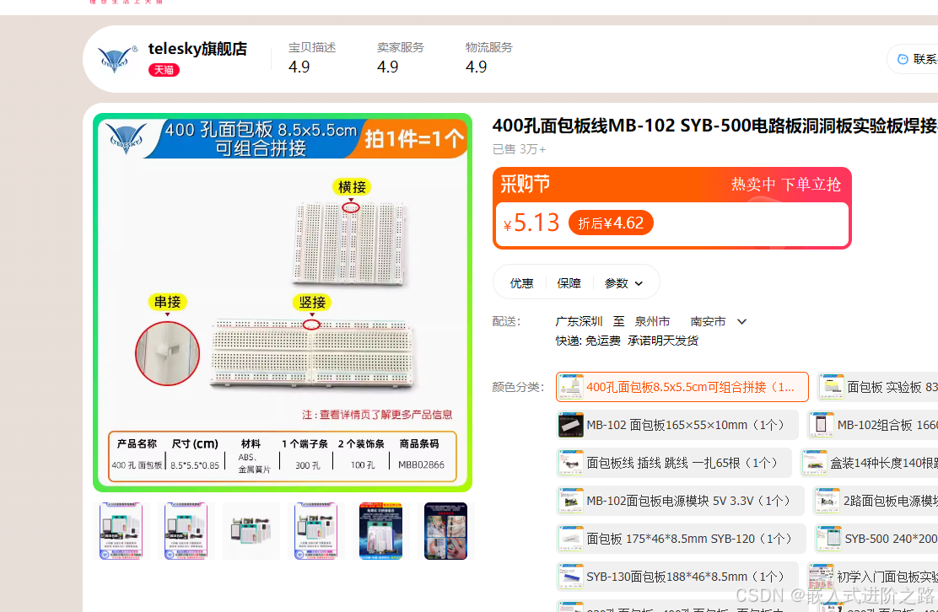Screen dimensions: 938x612
Task: Select option 盒装14种长度140根
Action: click(869, 463)
